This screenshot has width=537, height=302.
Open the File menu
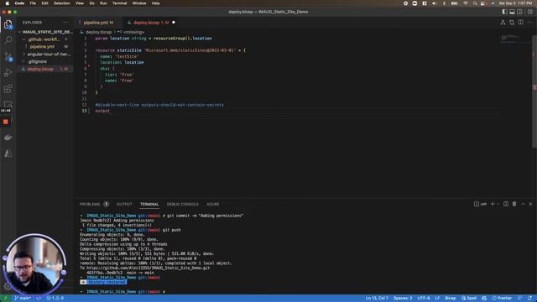click(33, 3)
